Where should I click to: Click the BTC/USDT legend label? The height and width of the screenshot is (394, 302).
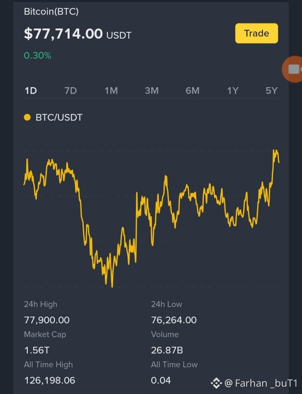click(x=59, y=117)
